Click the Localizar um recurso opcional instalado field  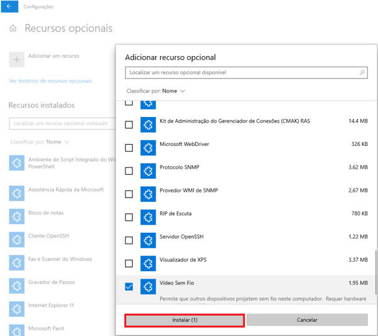click(62, 123)
